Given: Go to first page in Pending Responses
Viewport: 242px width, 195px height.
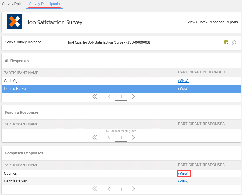Looking at the screenshot, I should point(95,137).
